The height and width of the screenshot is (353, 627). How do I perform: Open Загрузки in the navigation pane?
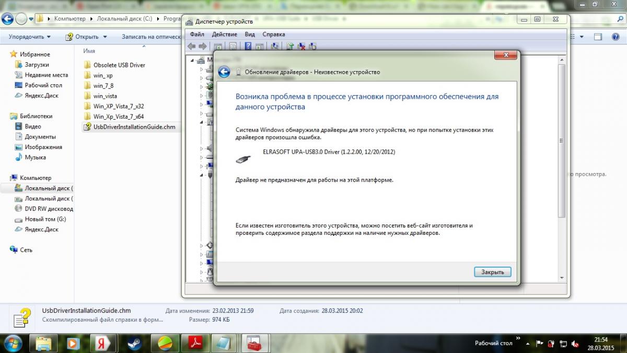tap(32, 65)
